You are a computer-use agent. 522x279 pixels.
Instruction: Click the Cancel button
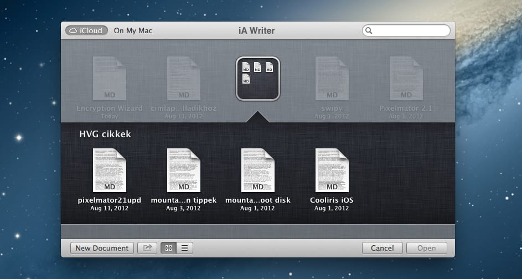pos(382,248)
